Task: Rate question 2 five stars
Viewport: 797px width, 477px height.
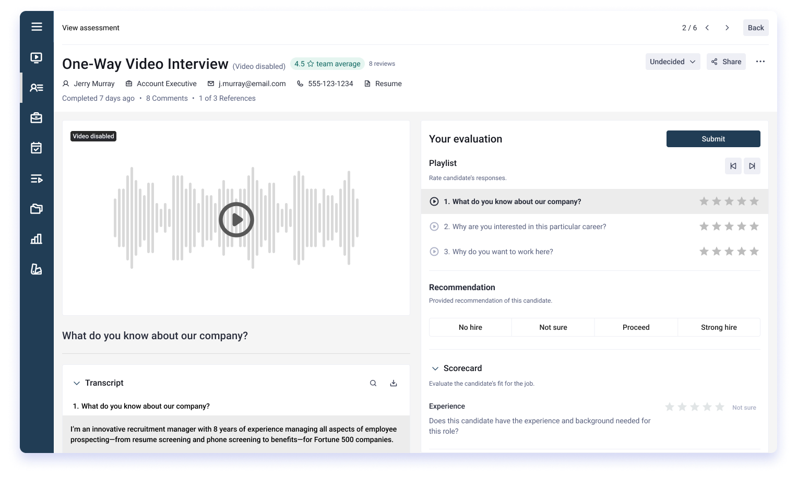Action: pos(754,226)
